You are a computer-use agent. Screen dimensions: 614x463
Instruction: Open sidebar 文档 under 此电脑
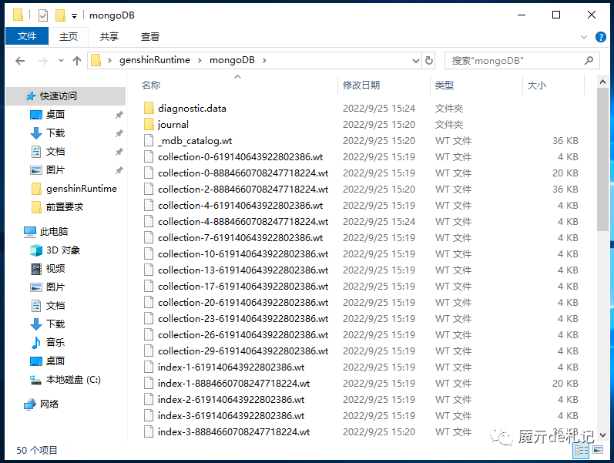point(48,306)
